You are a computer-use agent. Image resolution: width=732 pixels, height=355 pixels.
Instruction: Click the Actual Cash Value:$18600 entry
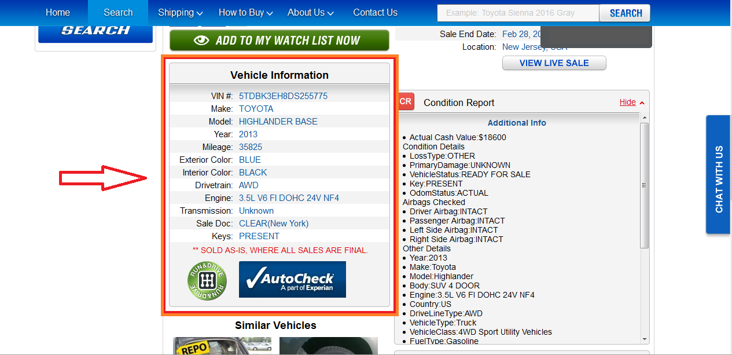(x=458, y=137)
